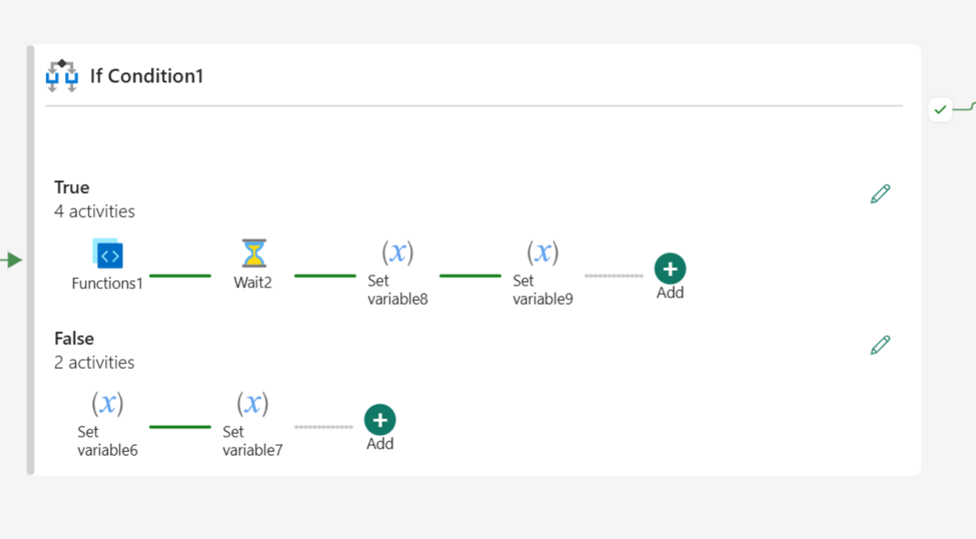Click the green success checkmark output
The width and height of the screenshot is (976, 539).
point(940,110)
